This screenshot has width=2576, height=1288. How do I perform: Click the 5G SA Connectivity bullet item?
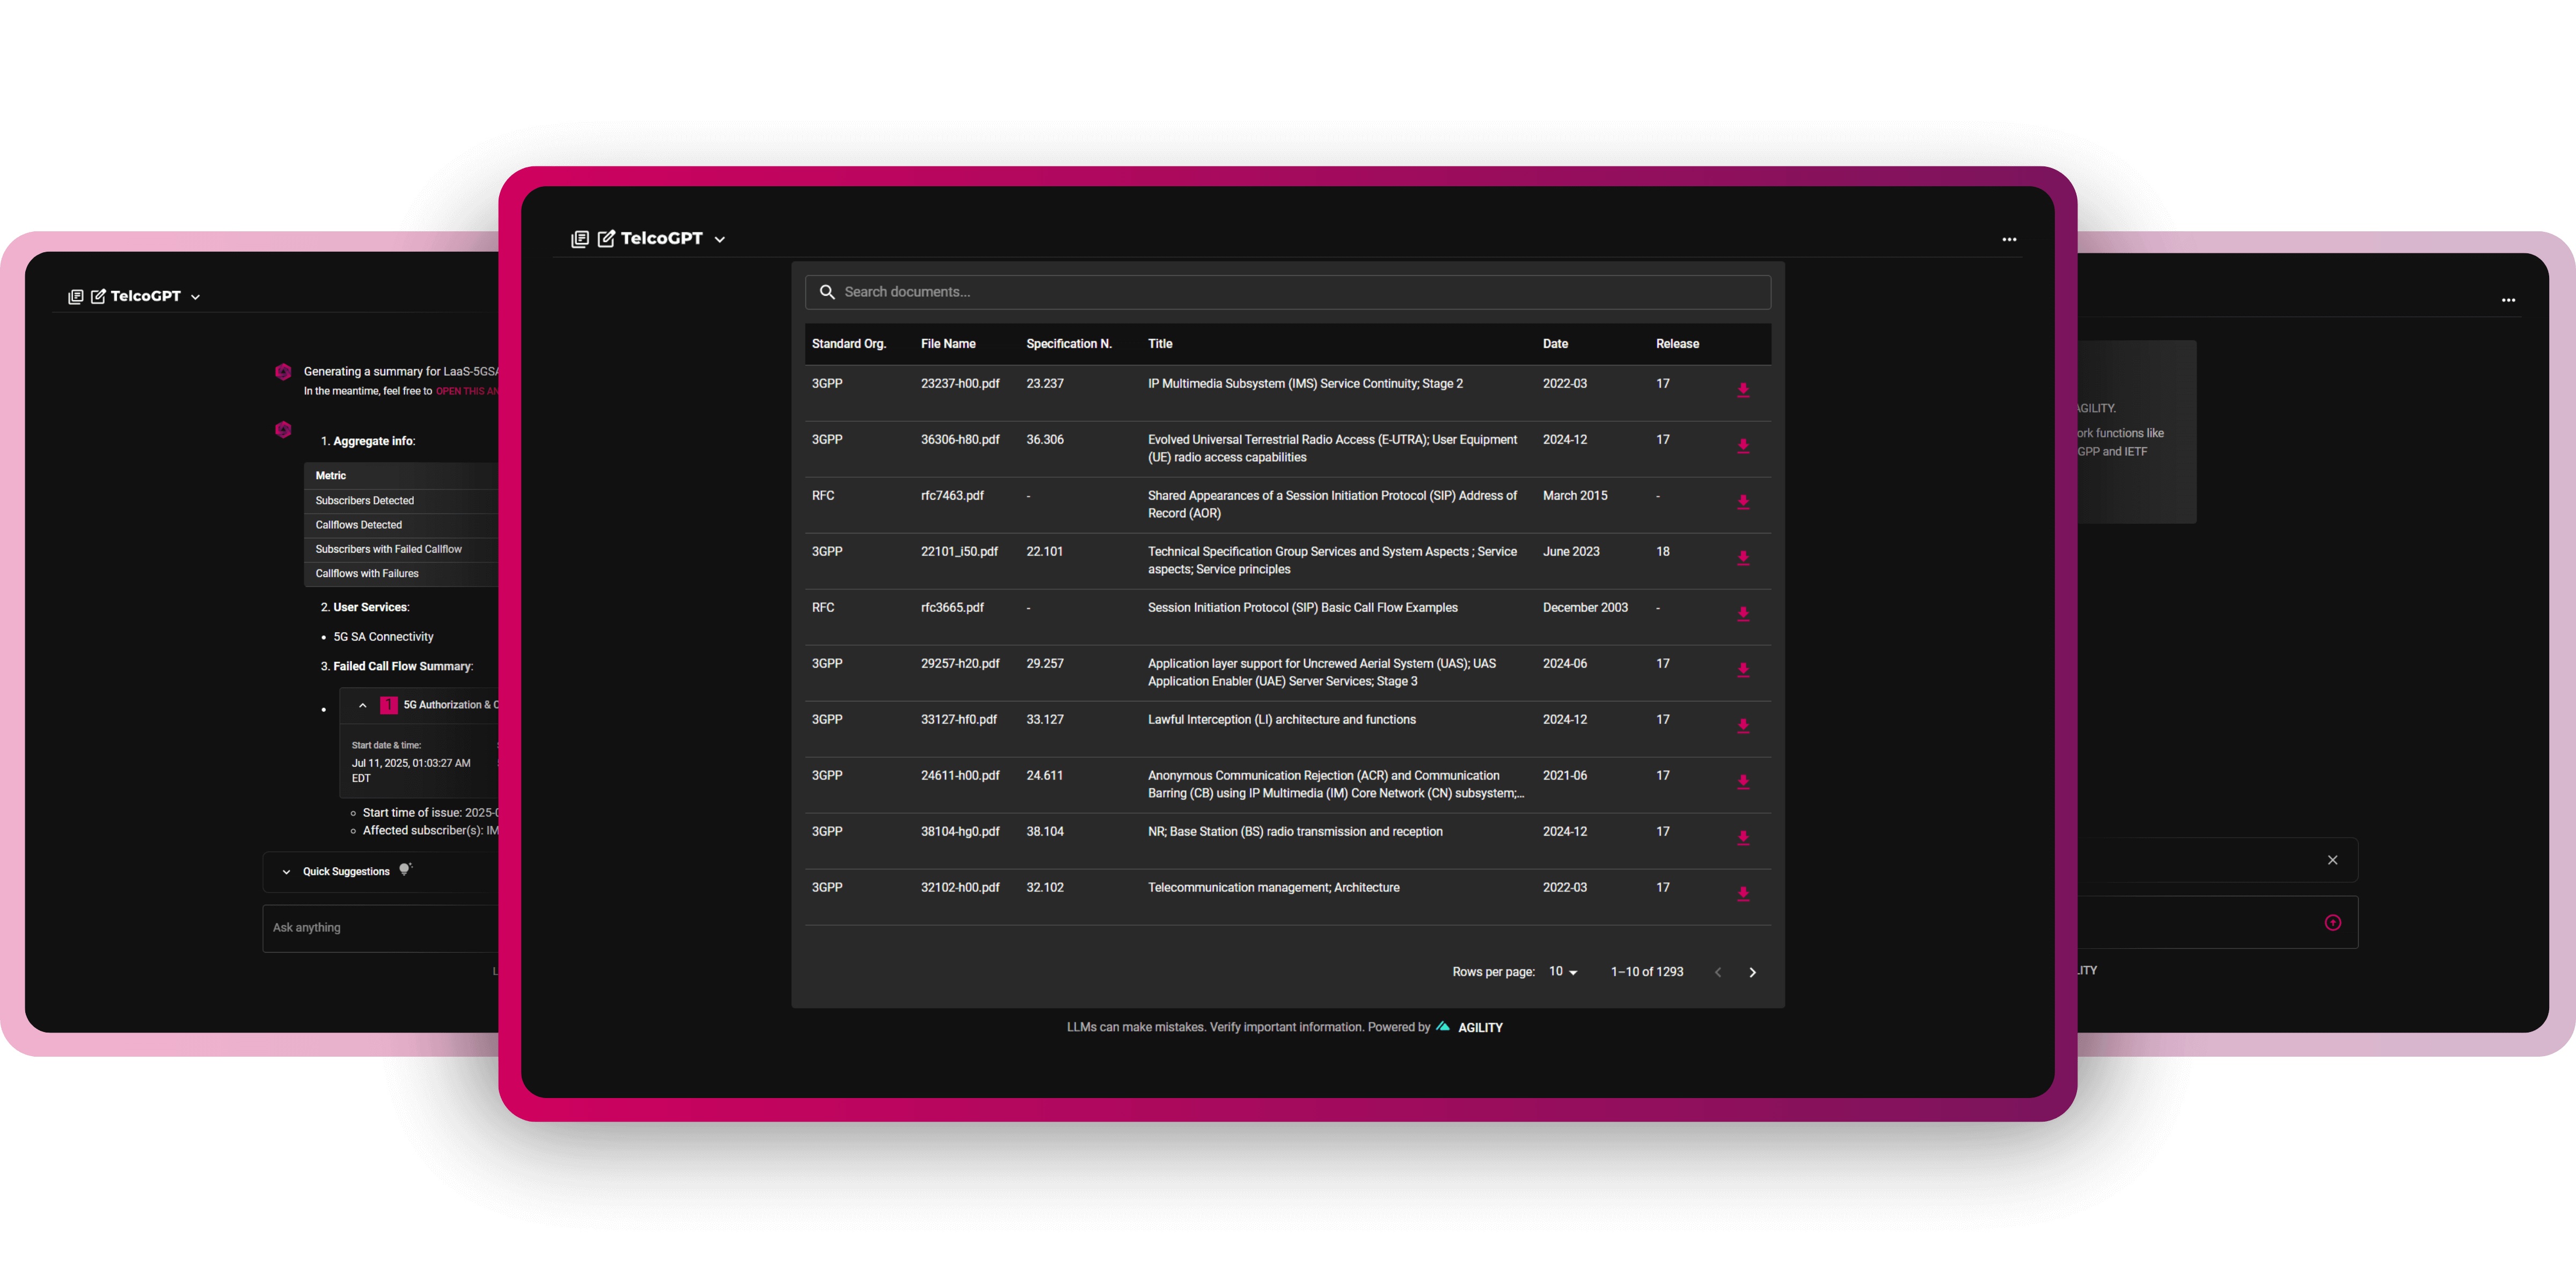tap(383, 637)
